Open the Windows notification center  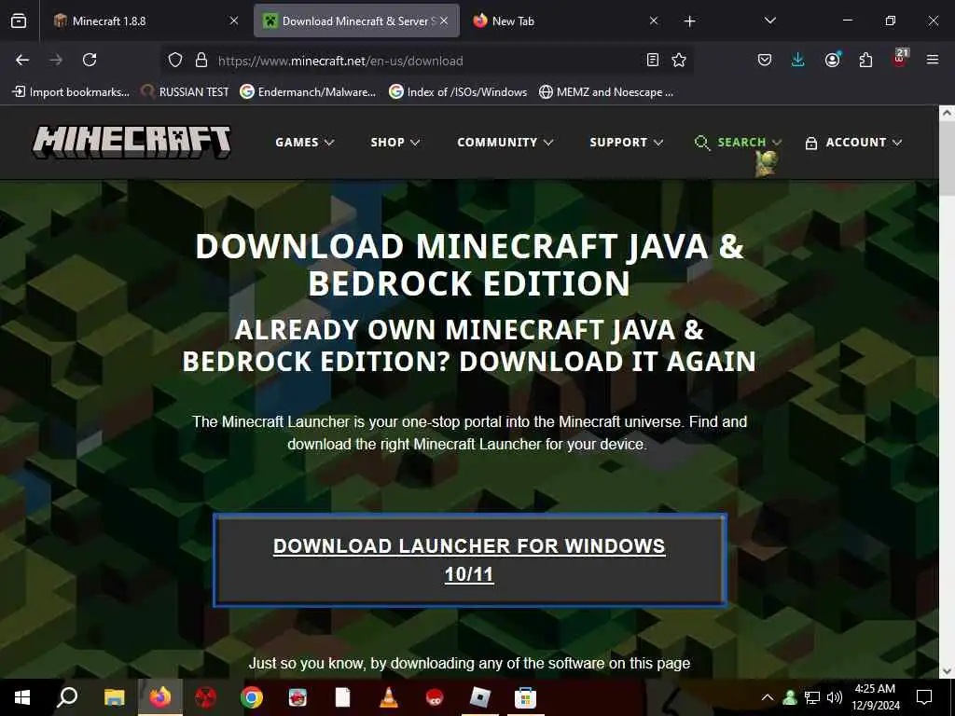tap(924, 697)
